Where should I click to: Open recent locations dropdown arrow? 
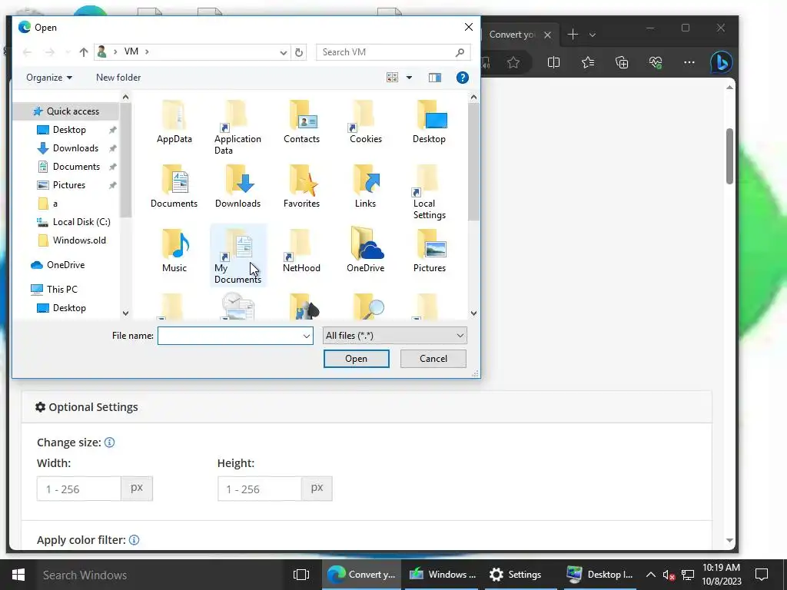[x=68, y=52]
